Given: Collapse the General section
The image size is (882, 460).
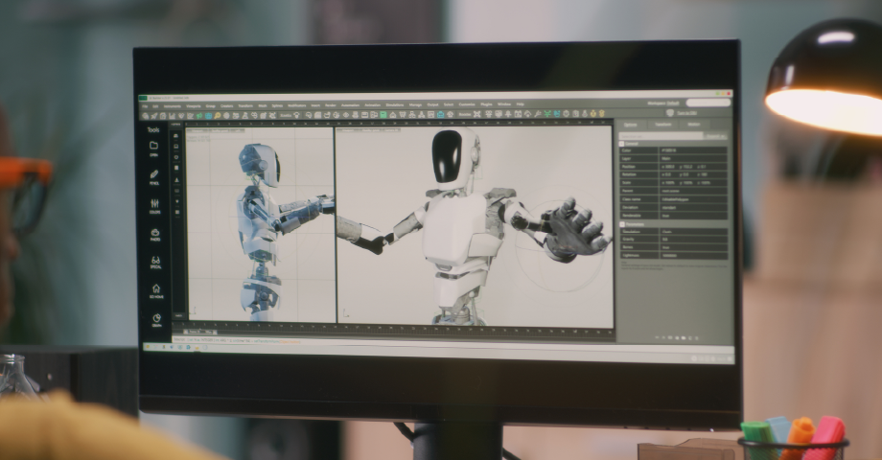Looking at the screenshot, I should [x=621, y=144].
